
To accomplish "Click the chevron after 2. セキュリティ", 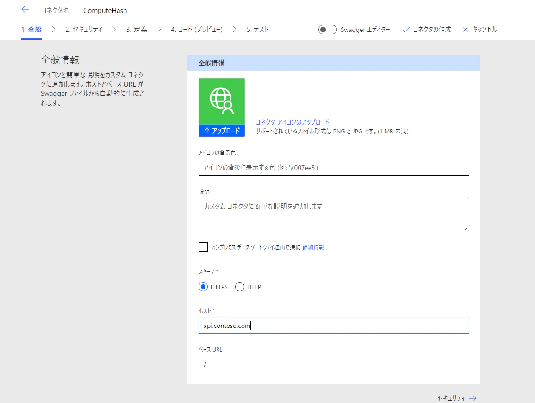I will [x=114, y=30].
